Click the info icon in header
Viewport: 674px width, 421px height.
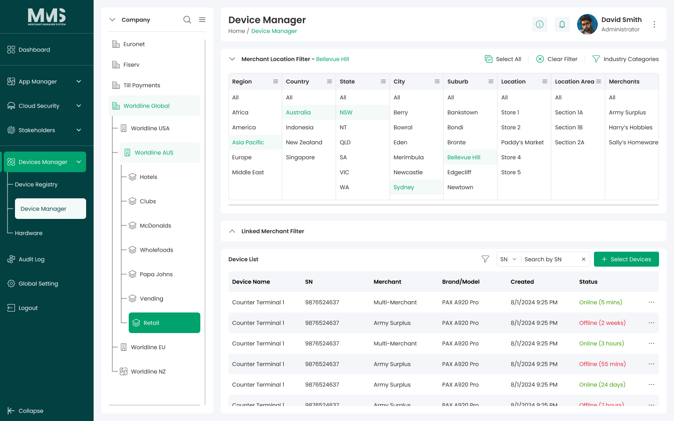[x=540, y=24]
